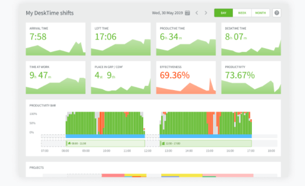Click the afternoon blue DeskTime bar
Screen dimensions: 305x186
205,136
